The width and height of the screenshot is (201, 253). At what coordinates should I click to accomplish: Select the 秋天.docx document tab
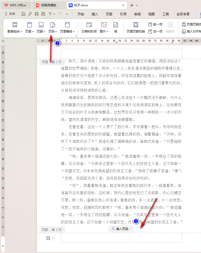tap(97, 5)
